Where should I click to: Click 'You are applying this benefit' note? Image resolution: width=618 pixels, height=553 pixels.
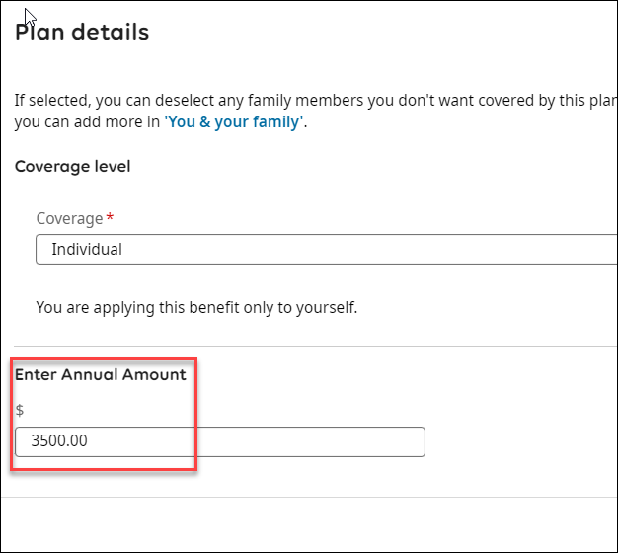196,307
